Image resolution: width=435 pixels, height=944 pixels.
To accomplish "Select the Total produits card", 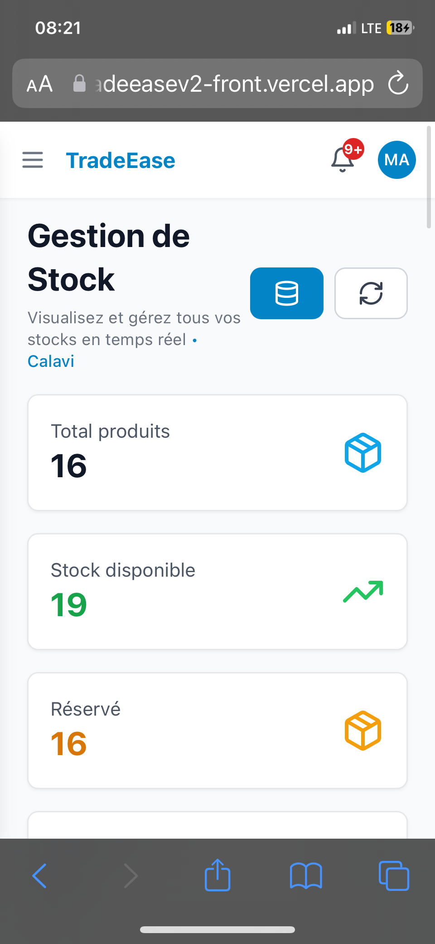I will pos(217,453).
